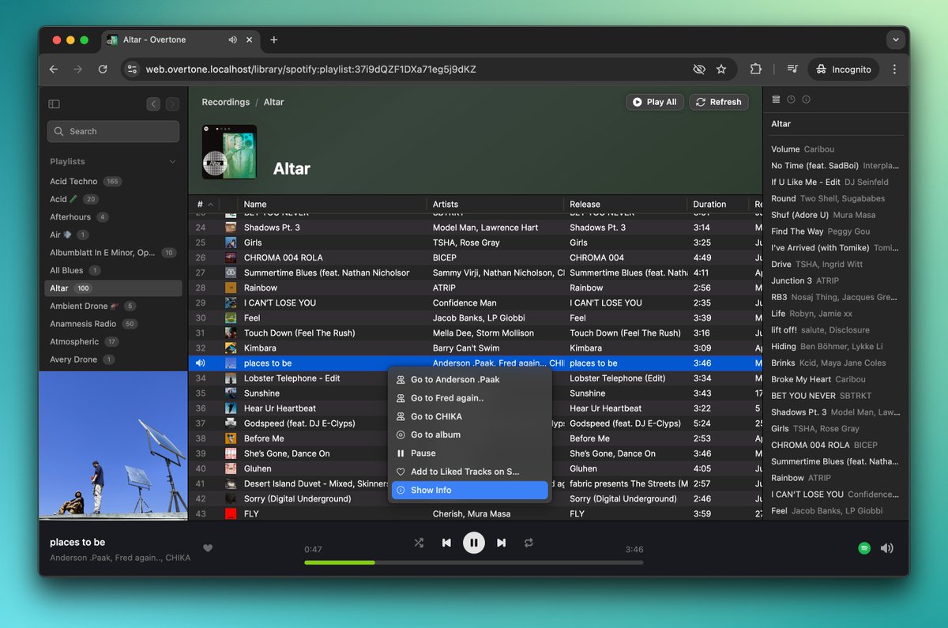This screenshot has width=948, height=628.
Task: Toggle the left sidebar panel icon
Action: [x=54, y=103]
